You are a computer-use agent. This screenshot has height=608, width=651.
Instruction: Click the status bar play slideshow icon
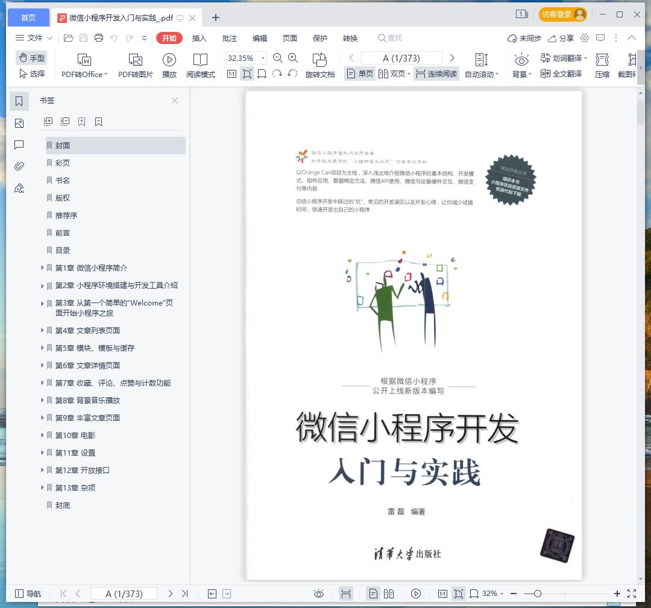(415, 594)
